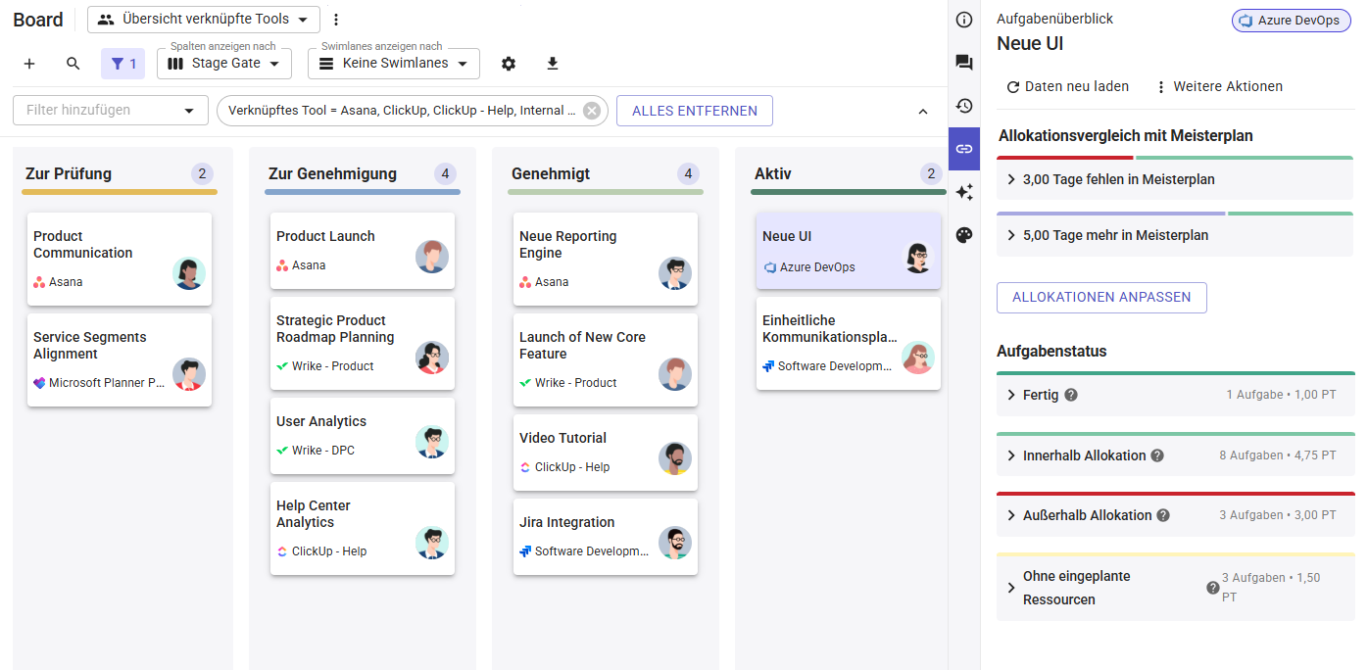Open the info icon in side rail
This screenshot has width=1368, height=670.
964,20
